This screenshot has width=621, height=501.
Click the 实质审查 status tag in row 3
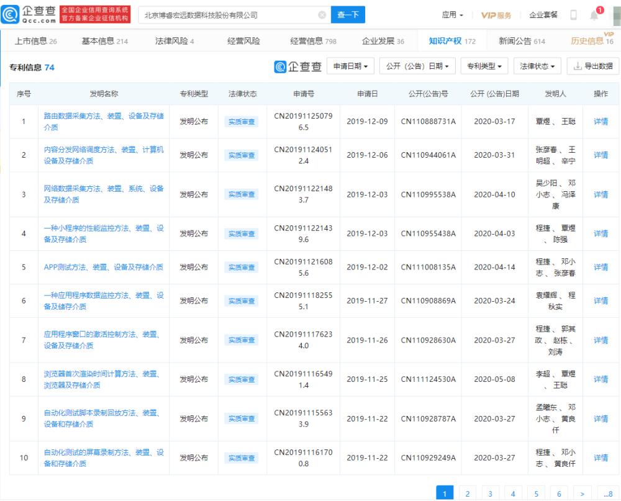(x=242, y=194)
